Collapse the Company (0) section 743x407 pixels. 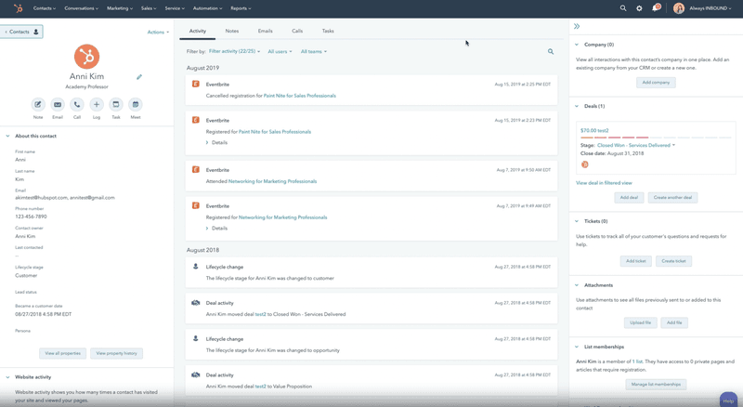point(577,45)
